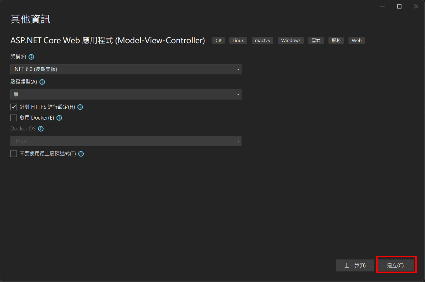Click info icon for 不要使用最上層陳述式
The width and height of the screenshot is (425, 282).
pos(81,154)
